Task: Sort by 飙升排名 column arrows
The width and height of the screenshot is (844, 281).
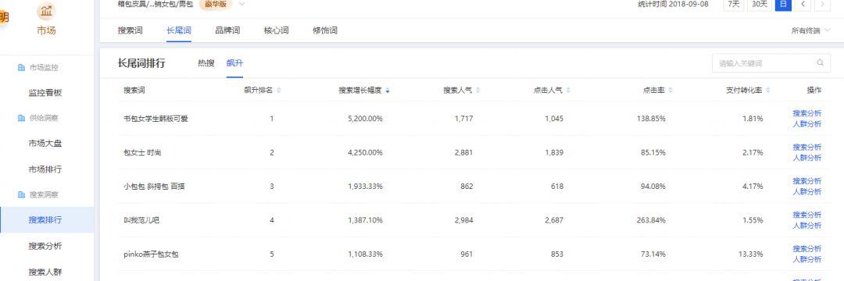Action: pos(278,90)
